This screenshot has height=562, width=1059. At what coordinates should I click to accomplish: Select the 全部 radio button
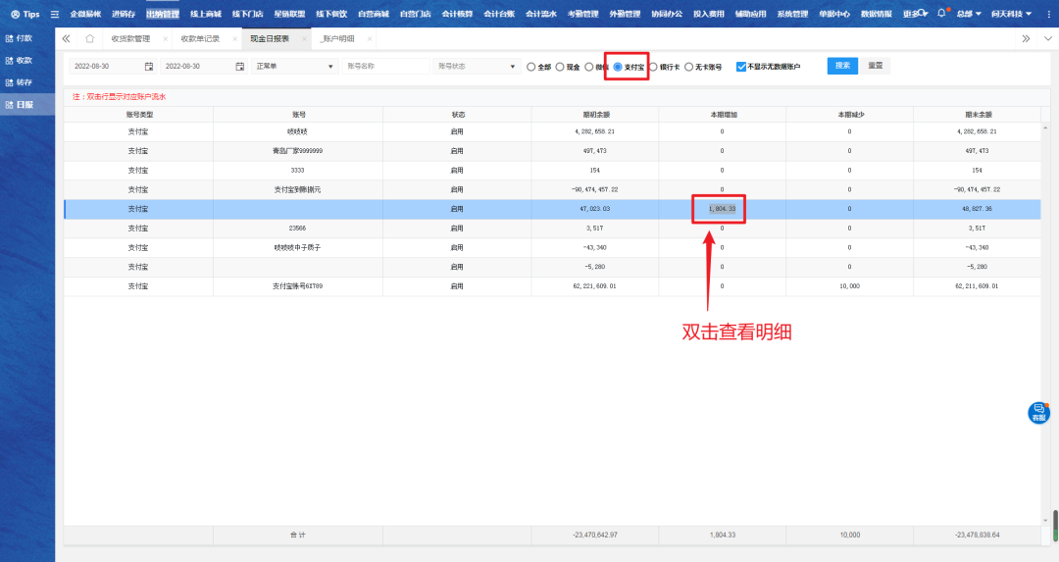pos(531,67)
